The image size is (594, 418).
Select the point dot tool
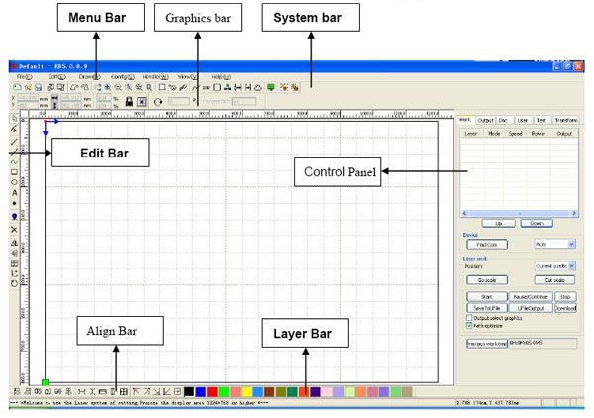click(x=14, y=203)
